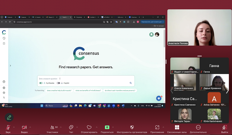Click the benefits of mindfulness suggestion
This screenshot has height=135, width=232.
pos(88,90)
